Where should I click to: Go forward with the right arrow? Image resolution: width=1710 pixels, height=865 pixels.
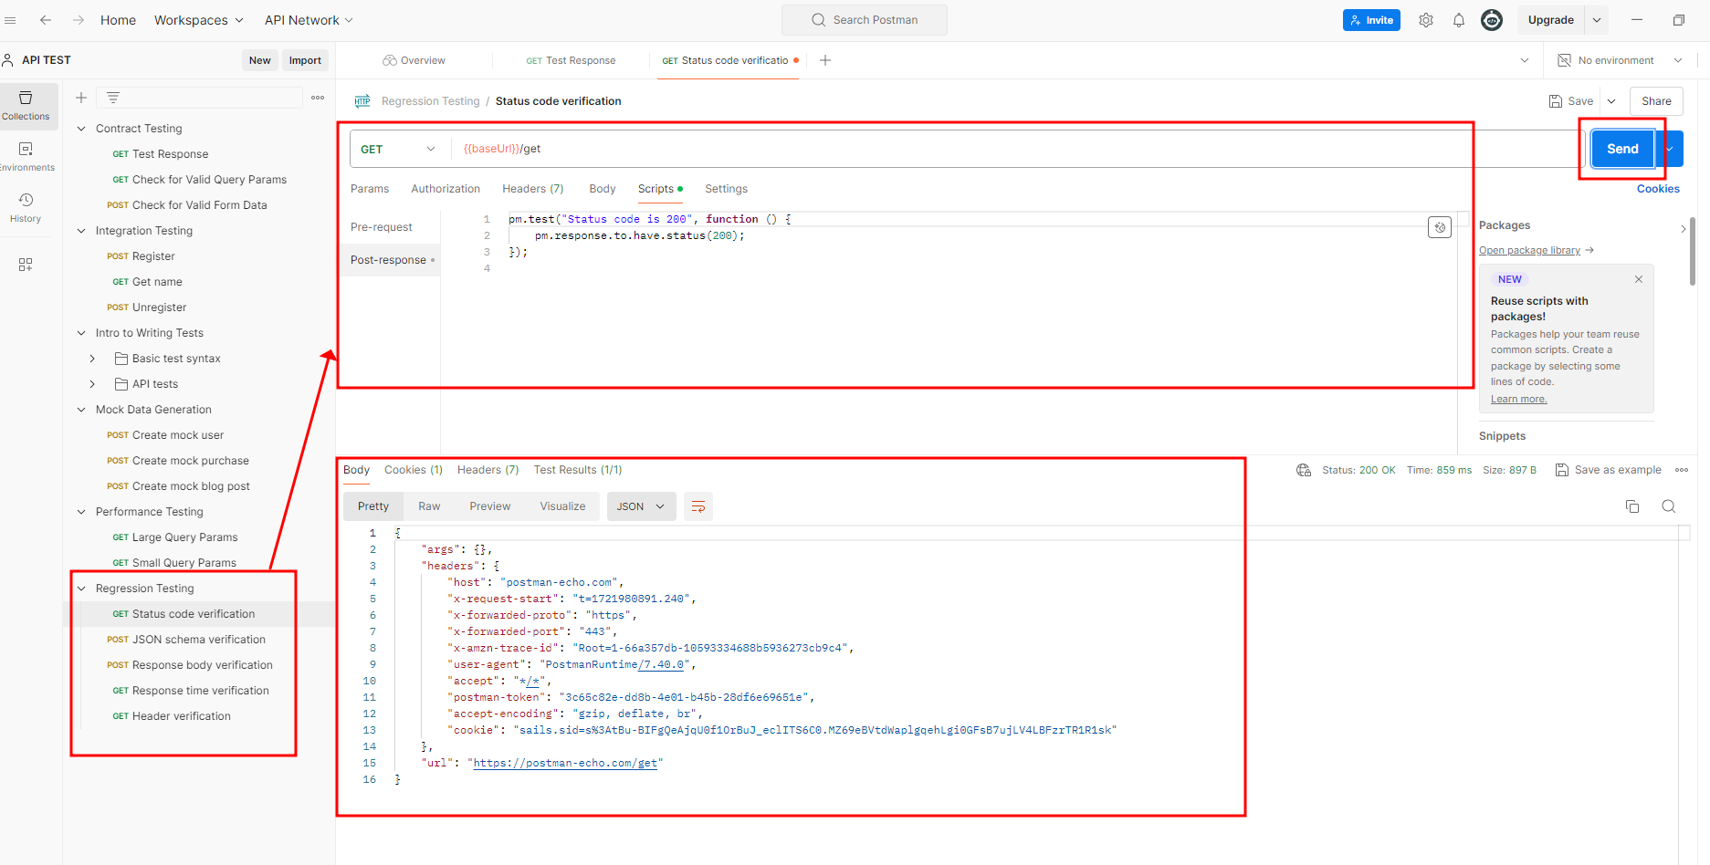[79, 20]
